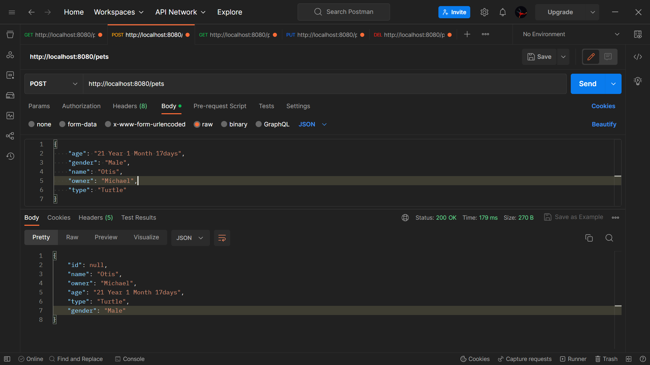
Task: Copy response body with copy icon
Action: click(x=589, y=238)
